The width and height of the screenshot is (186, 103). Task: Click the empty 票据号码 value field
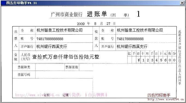(64, 75)
